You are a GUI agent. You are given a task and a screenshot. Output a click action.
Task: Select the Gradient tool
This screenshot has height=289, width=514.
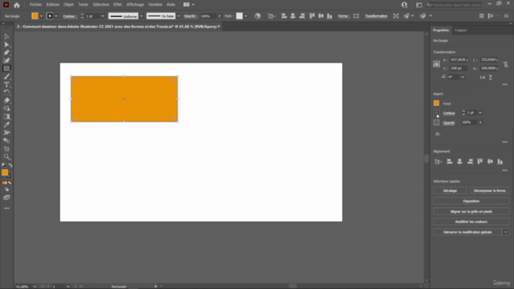tap(6, 116)
